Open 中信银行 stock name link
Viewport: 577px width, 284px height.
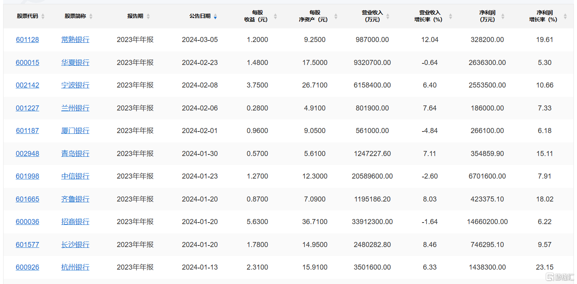[x=75, y=176]
